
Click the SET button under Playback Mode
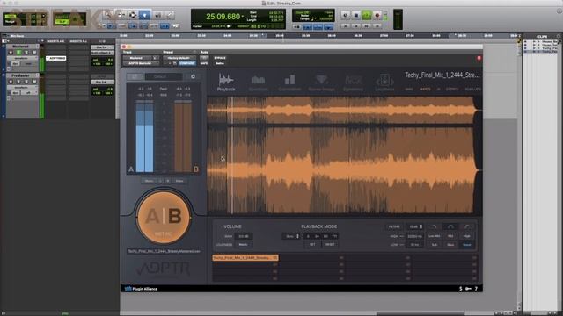click(x=312, y=244)
